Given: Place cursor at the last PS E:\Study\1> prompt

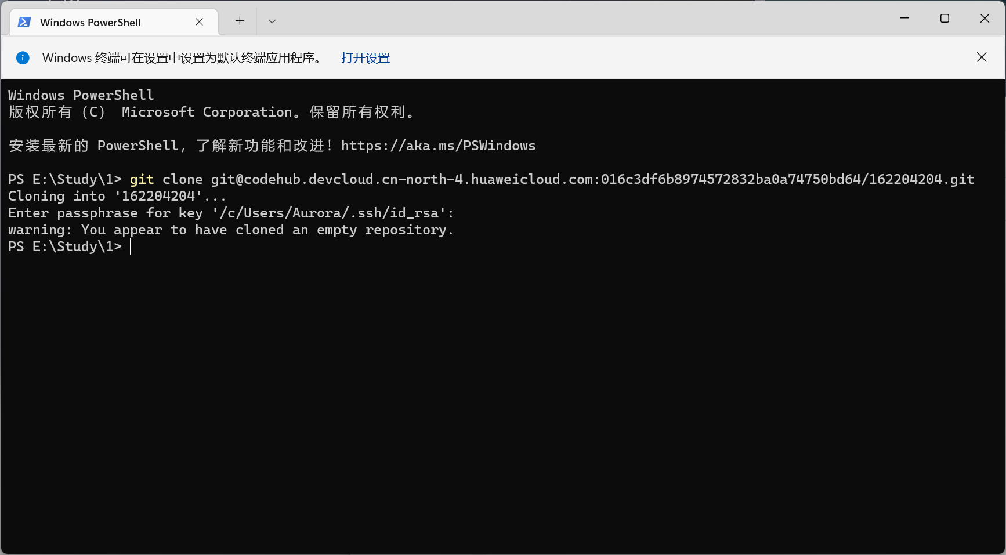Looking at the screenshot, I should (x=131, y=246).
